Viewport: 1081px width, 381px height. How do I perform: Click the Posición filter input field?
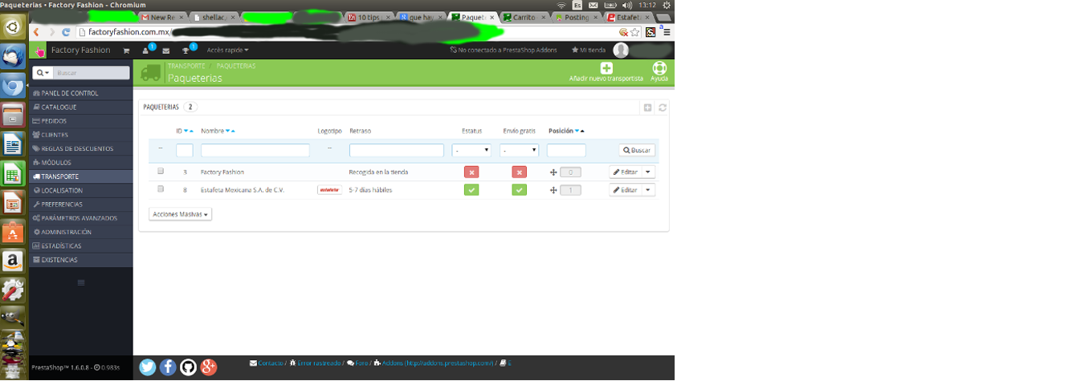click(566, 150)
